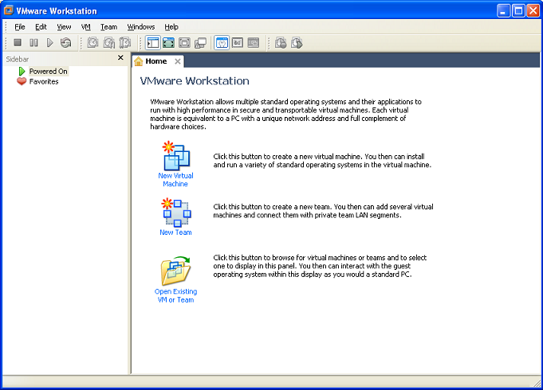
Task: Click the New Team link text
Action: [x=175, y=232]
